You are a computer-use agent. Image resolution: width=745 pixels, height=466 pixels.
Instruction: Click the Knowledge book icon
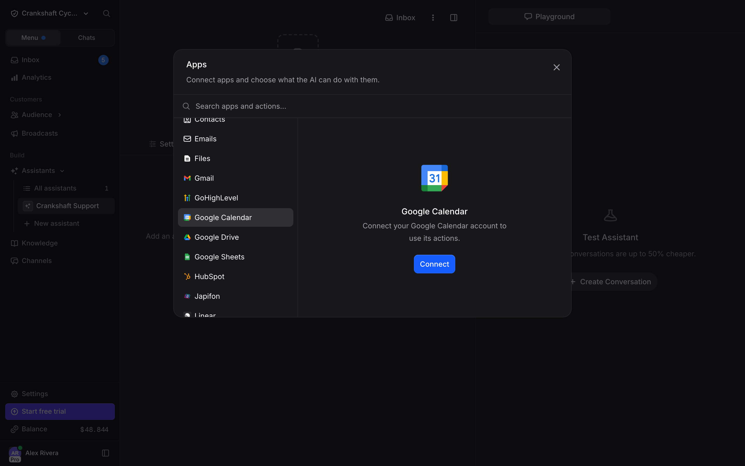pos(14,243)
